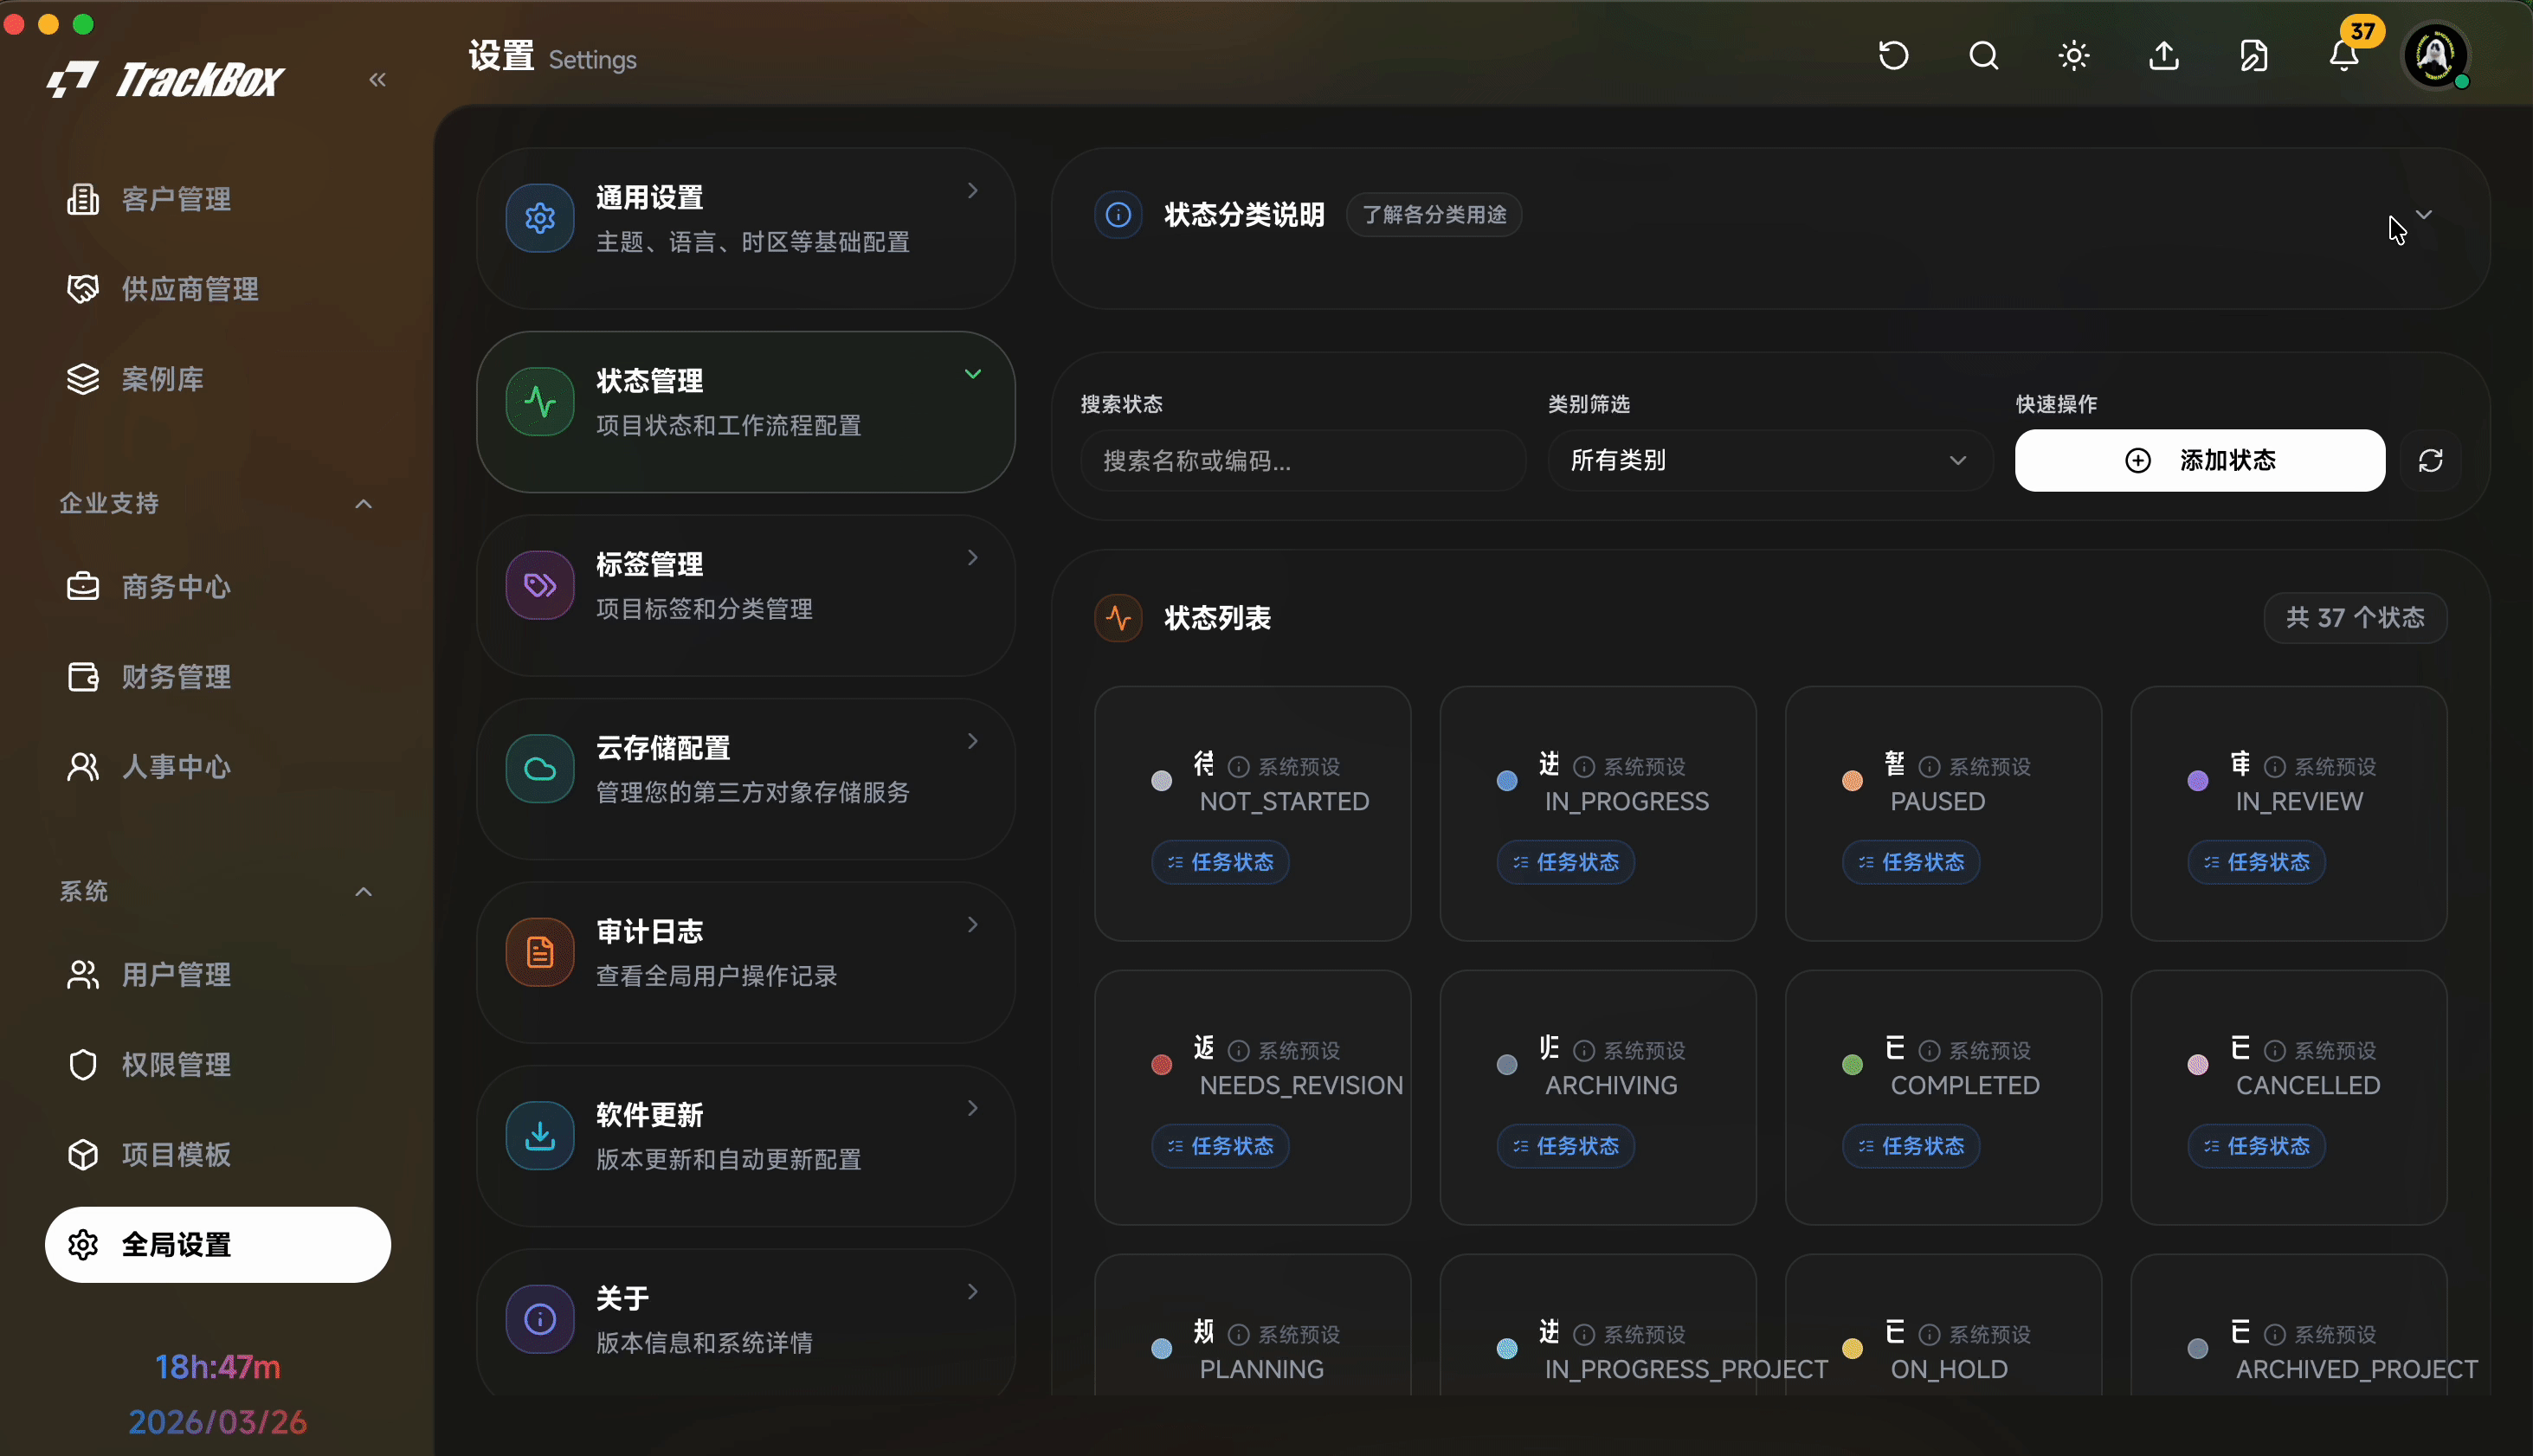
Task: Expand 审计日志 with its chevron
Action: pyautogui.click(x=972, y=924)
